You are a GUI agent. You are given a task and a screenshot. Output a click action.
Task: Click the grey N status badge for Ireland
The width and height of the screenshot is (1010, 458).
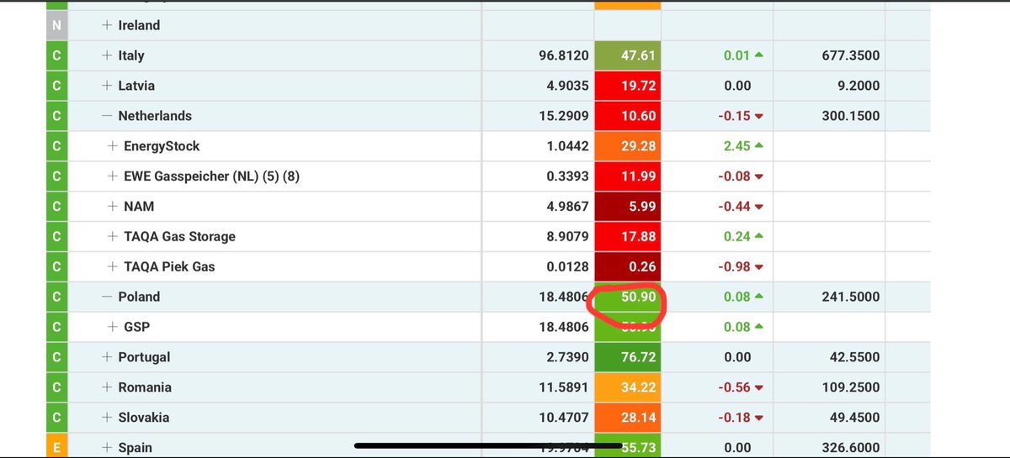pyautogui.click(x=56, y=25)
